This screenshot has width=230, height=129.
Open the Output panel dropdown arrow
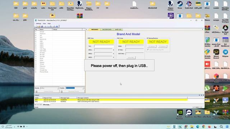click(x=199, y=95)
